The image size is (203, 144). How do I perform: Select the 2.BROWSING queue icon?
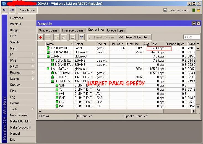[48, 52]
